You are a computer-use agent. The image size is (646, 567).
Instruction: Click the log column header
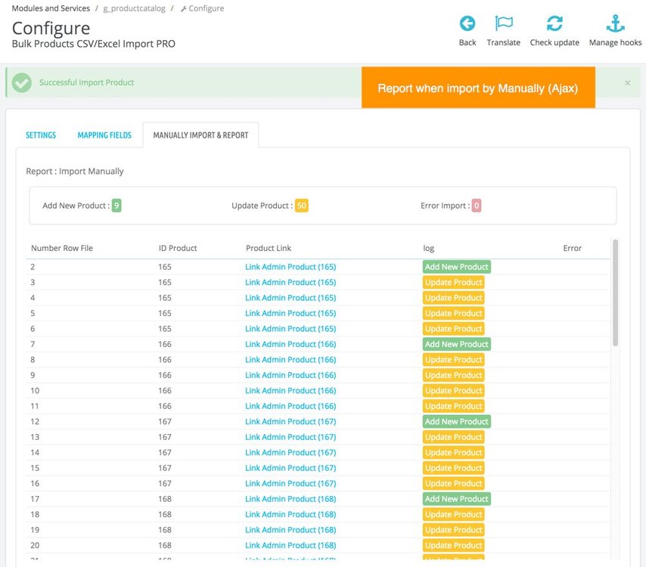pos(428,248)
